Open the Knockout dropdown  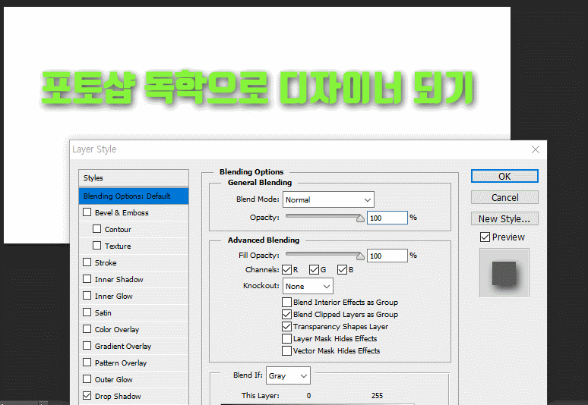point(308,287)
